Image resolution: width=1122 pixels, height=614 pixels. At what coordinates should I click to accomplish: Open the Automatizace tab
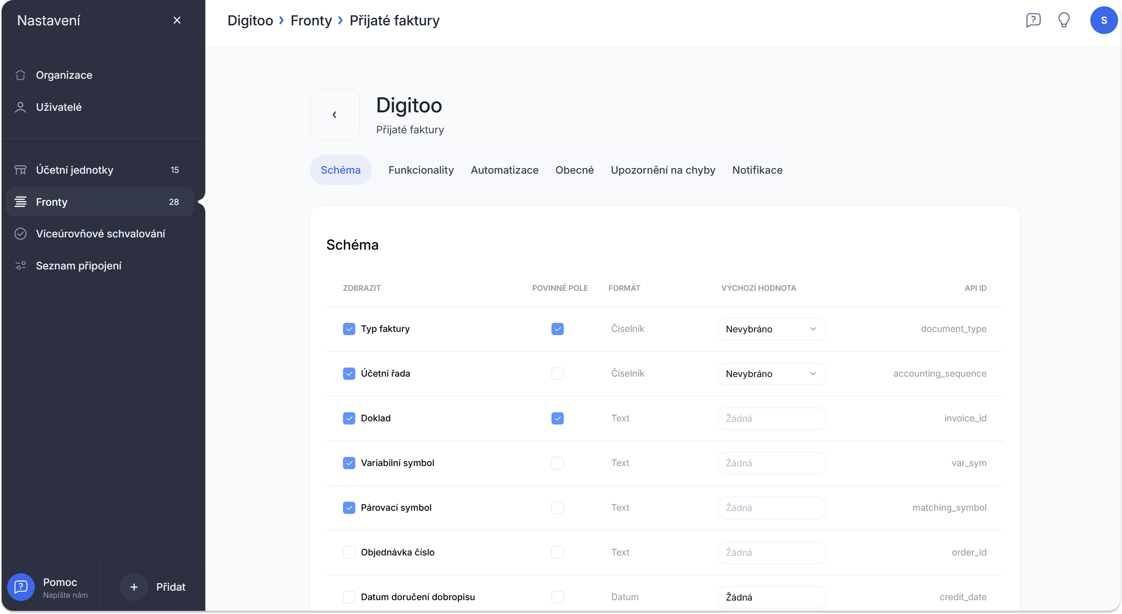click(x=504, y=170)
